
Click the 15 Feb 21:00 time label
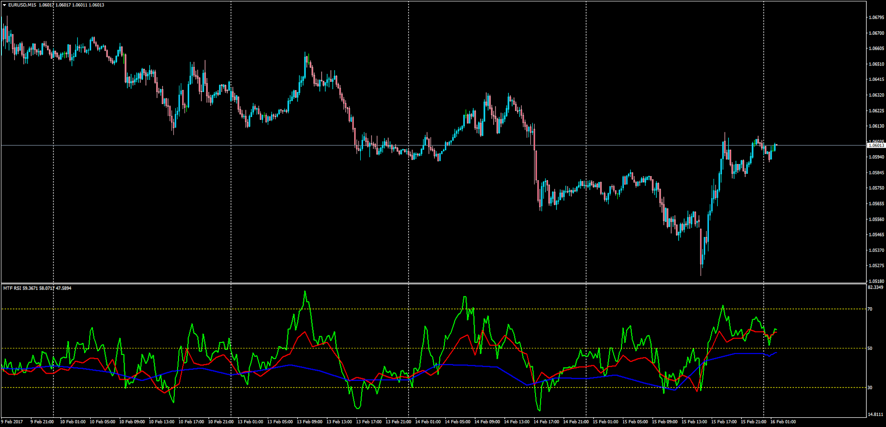(x=754, y=422)
